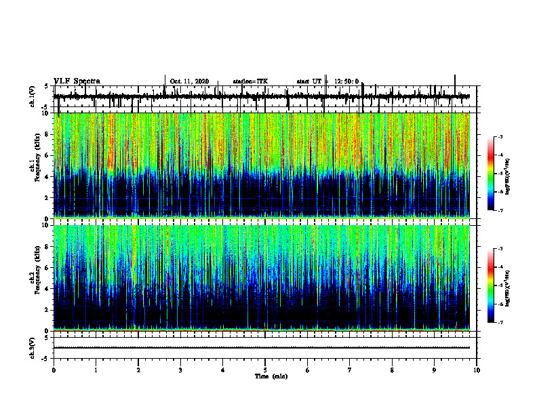Click time axis tick label "7"
Image resolution: width=537 pixels, height=415 pixels.
(350, 370)
